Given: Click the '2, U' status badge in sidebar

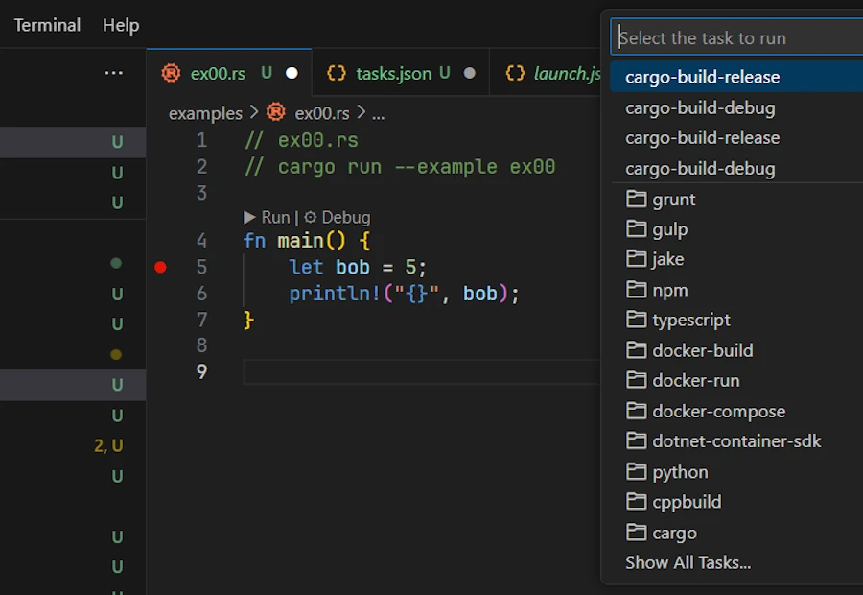Looking at the screenshot, I should (108, 445).
